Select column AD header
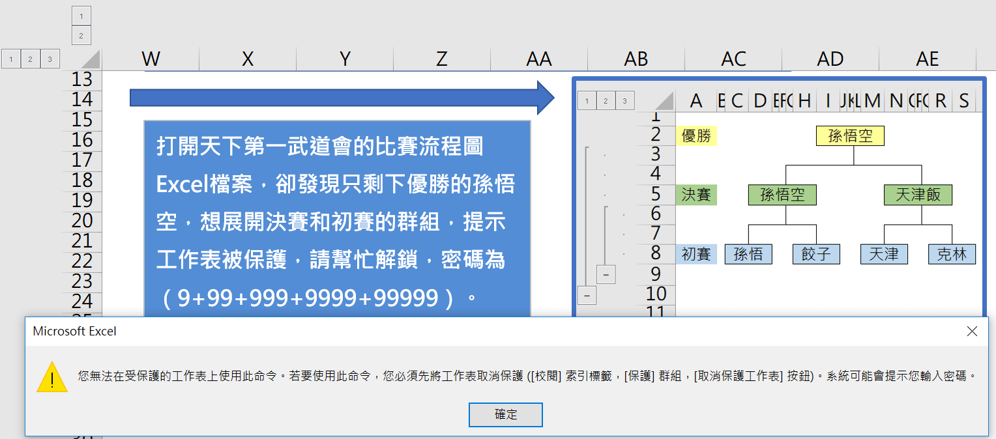This screenshot has height=439, width=996. pos(830,59)
